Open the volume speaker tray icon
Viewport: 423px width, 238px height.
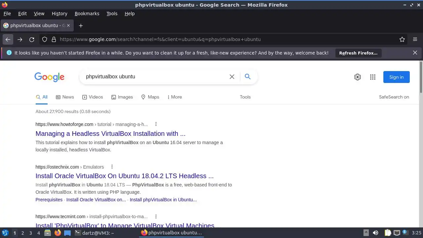click(375, 233)
